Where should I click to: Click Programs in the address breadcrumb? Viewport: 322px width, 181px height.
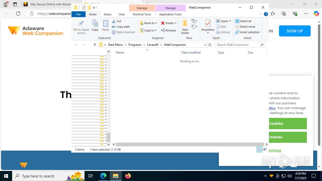pos(135,45)
